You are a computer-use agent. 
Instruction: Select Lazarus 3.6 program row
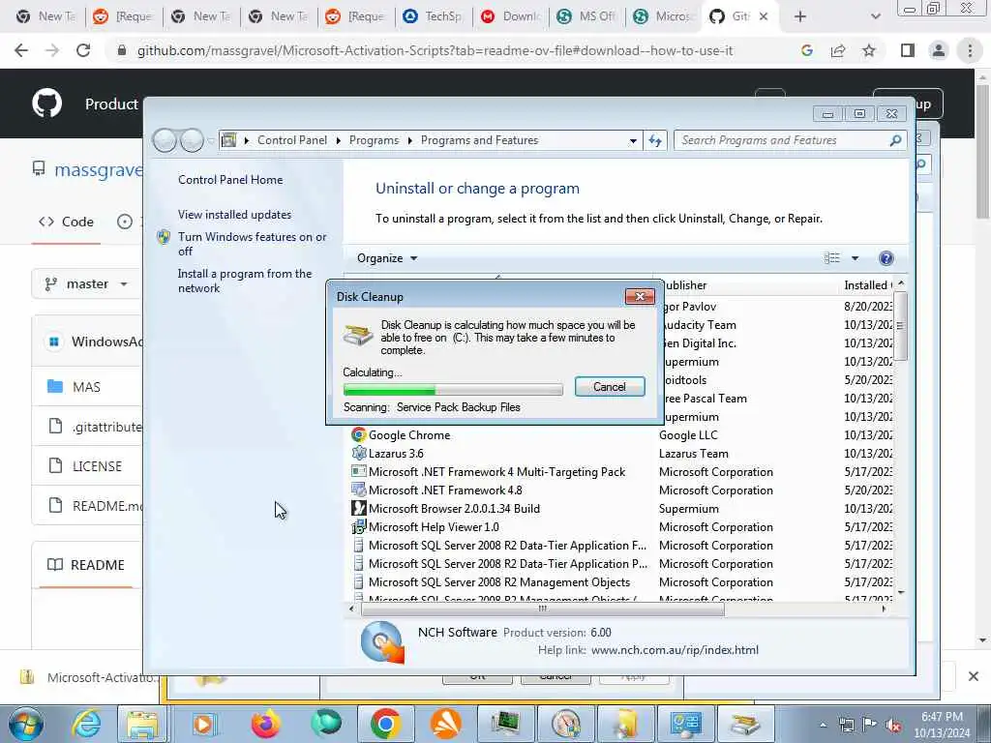[396, 453]
